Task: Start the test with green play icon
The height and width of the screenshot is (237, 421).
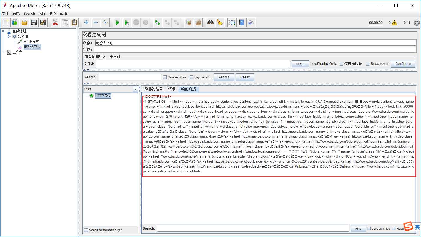Action: click(x=117, y=22)
